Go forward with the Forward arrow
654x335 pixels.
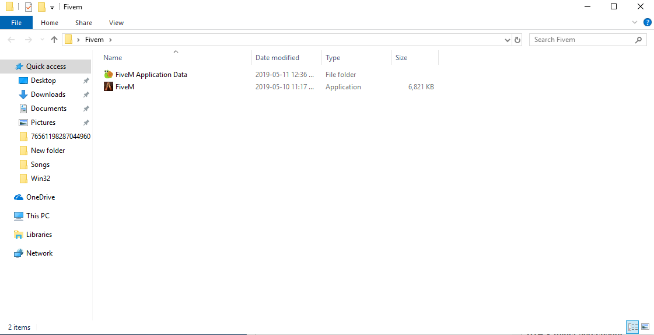point(29,40)
